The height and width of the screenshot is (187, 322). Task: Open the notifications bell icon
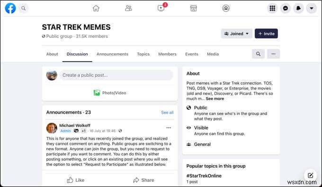click(x=298, y=8)
